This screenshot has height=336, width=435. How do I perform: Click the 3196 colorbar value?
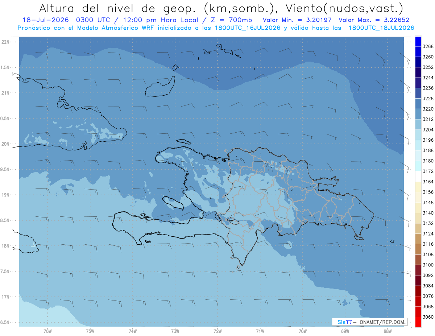(x=428, y=140)
